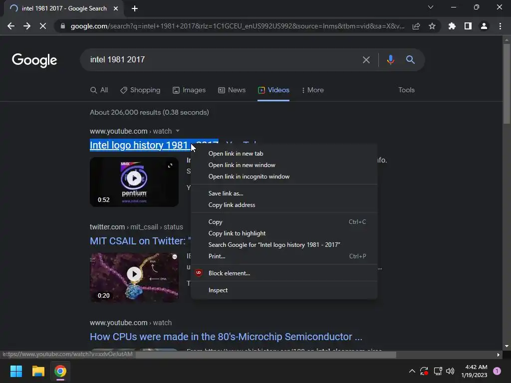Viewport: 511px width, 383px height.
Task: Share this page icon in address bar
Action: [416, 26]
